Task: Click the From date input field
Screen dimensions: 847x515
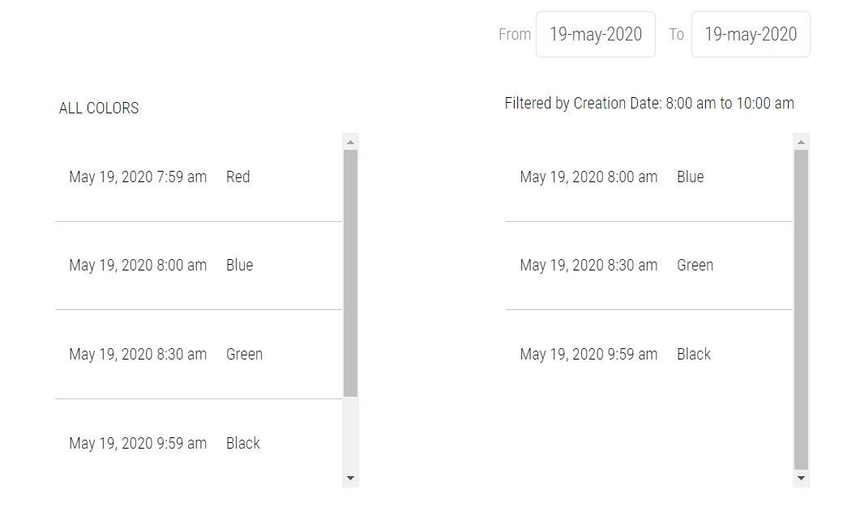Action: pos(596,34)
